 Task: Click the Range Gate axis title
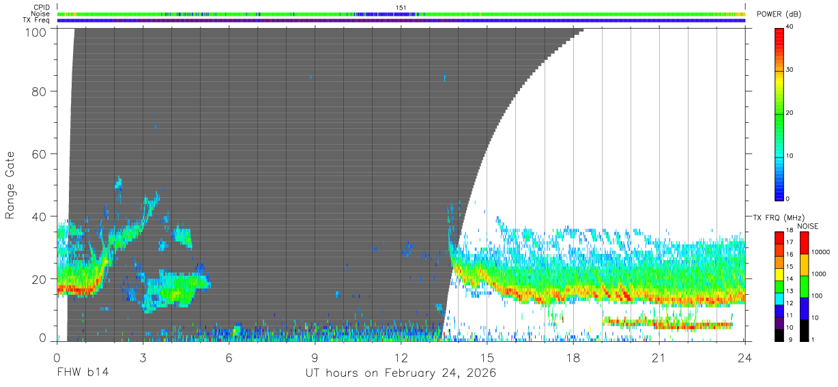pos(10,185)
